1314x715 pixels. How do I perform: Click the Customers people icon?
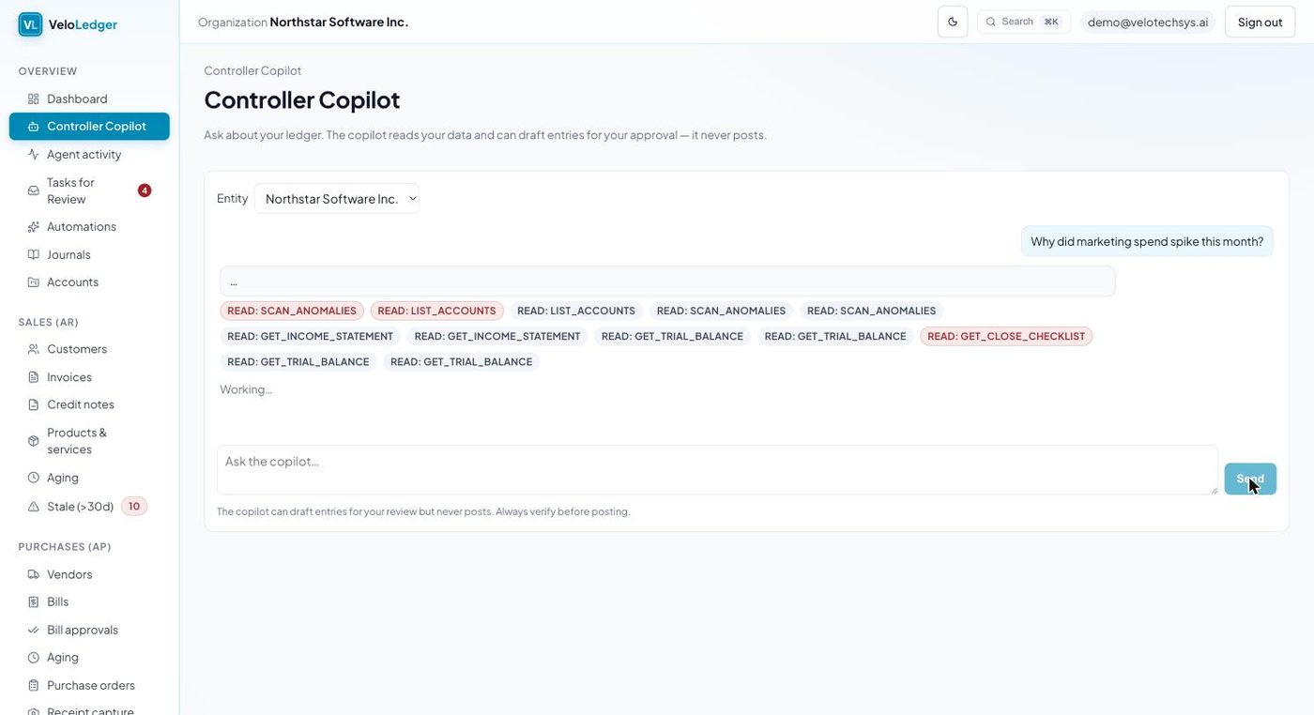pos(34,349)
